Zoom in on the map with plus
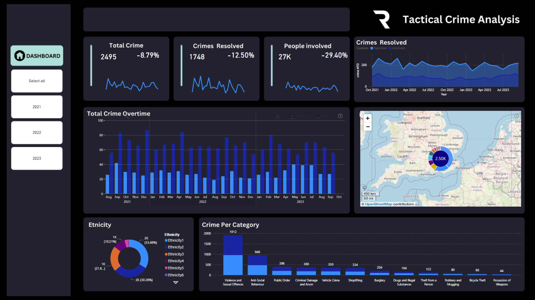Viewport: 535px width, 300px height. point(368,118)
